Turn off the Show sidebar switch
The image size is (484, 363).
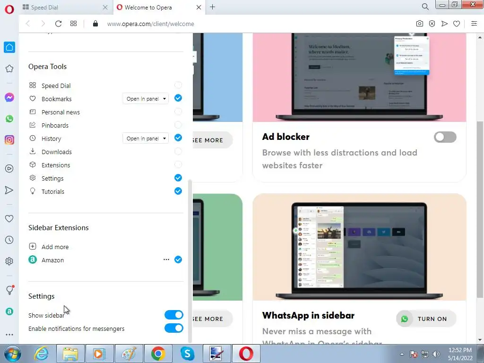pos(174,315)
